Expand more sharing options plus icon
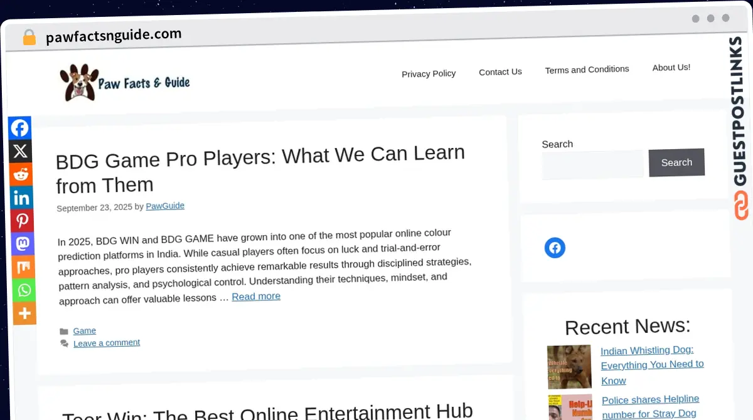The image size is (753, 420). [24, 313]
